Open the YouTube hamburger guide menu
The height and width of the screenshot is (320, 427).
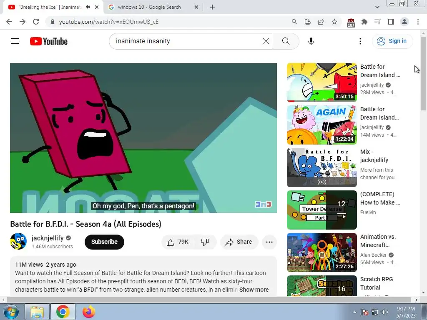click(15, 41)
